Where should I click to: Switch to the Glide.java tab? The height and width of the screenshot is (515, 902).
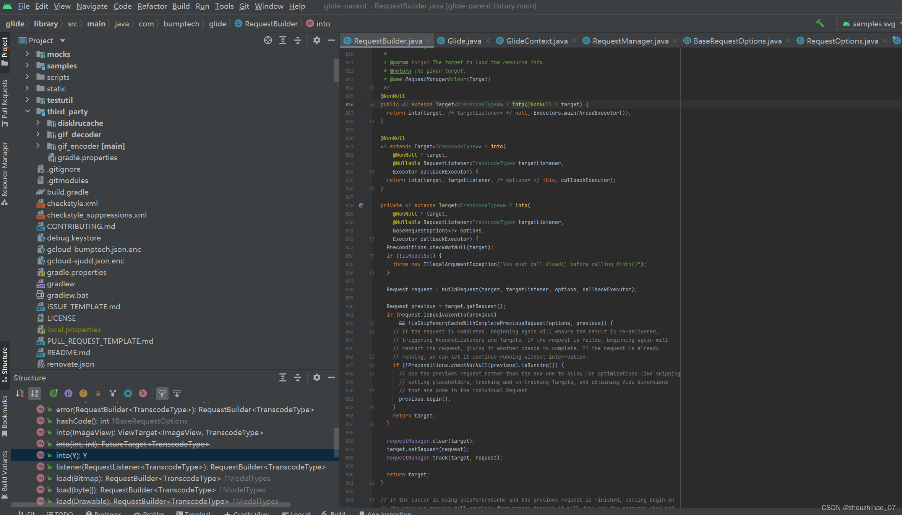click(464, 41)
